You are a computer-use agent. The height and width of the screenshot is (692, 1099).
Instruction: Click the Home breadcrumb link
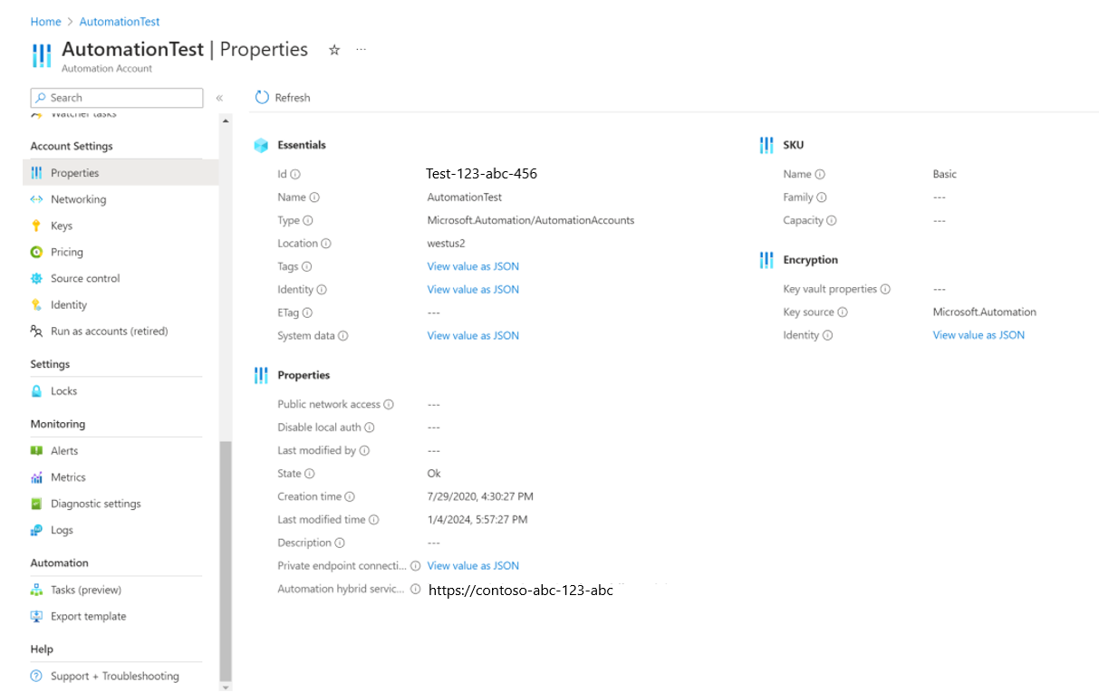tap(45, 22)
